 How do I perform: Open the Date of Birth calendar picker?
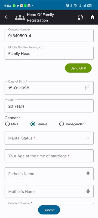coord(87,88)
